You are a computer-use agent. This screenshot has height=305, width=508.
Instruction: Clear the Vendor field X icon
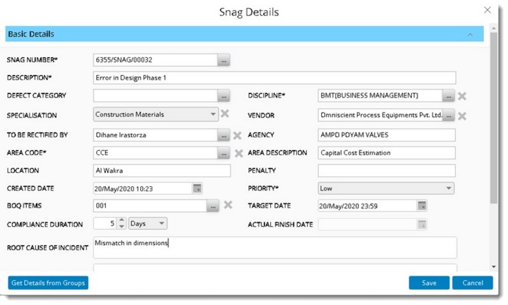pyautogui.click(x=462, y=115)
